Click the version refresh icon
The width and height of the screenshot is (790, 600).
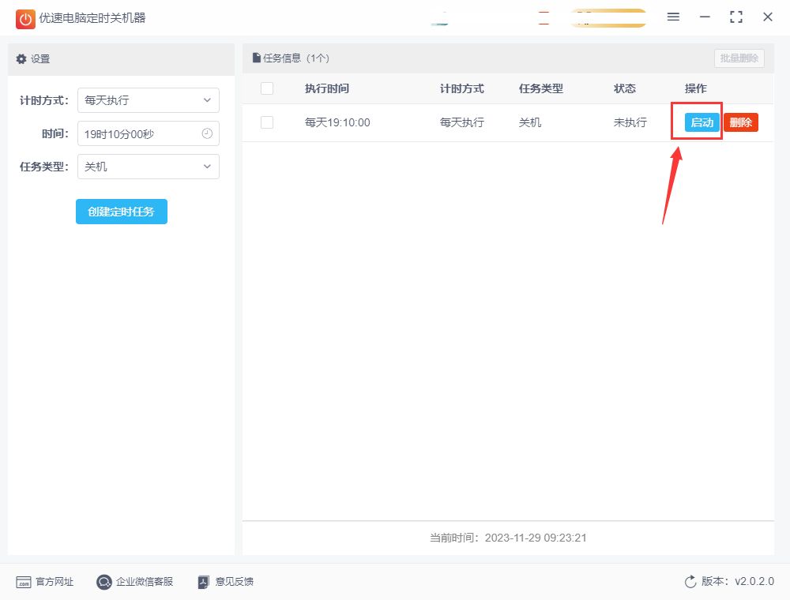tap(690, 581)
